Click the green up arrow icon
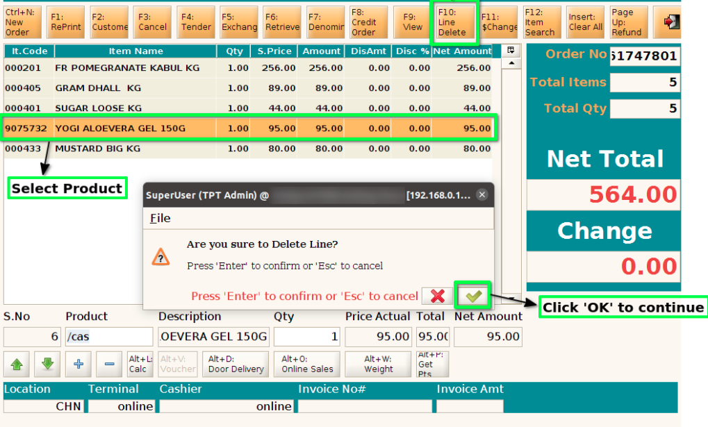The width and height of the screenshot is (708, 427). tap(17, 364)
